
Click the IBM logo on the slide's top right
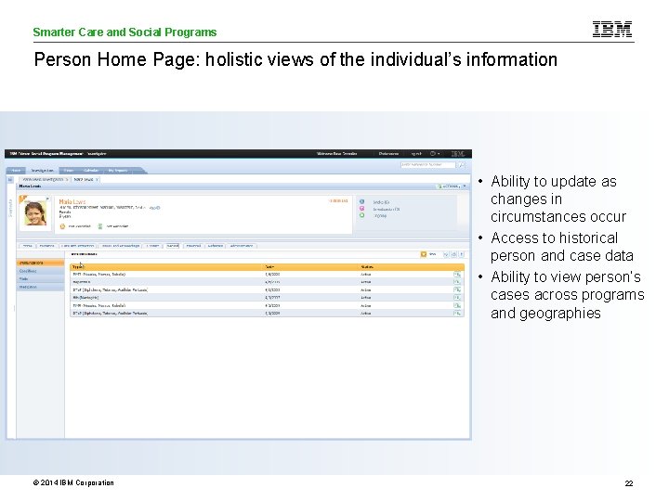(612, 30)
